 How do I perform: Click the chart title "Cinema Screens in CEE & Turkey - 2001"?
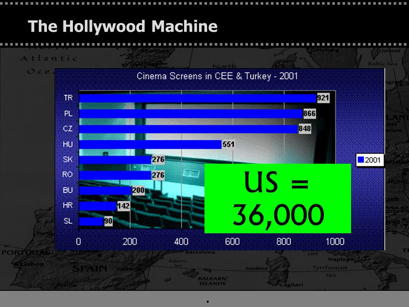tap(217, 76)
